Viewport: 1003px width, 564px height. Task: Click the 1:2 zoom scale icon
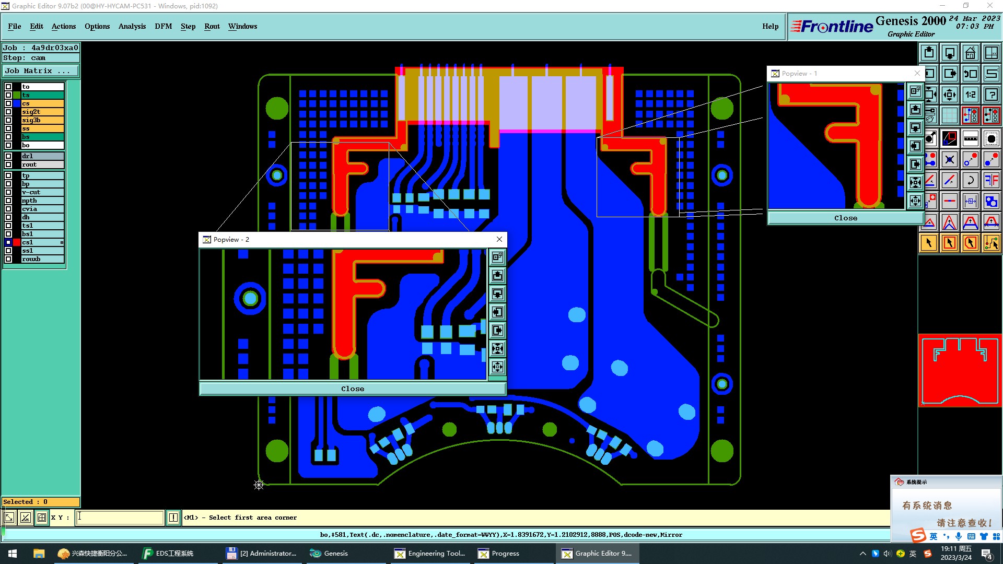click(x=970, y=95)
